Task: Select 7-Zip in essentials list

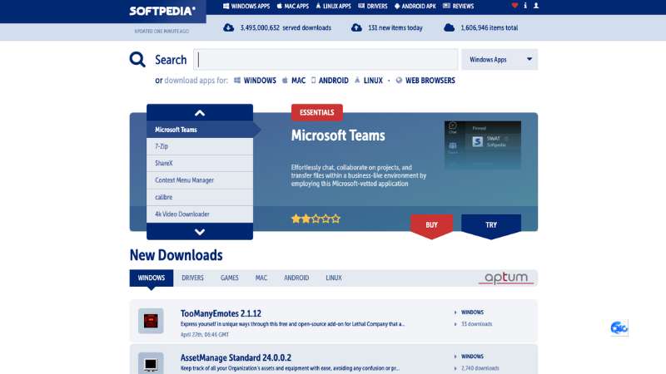Action: [200, 146]
